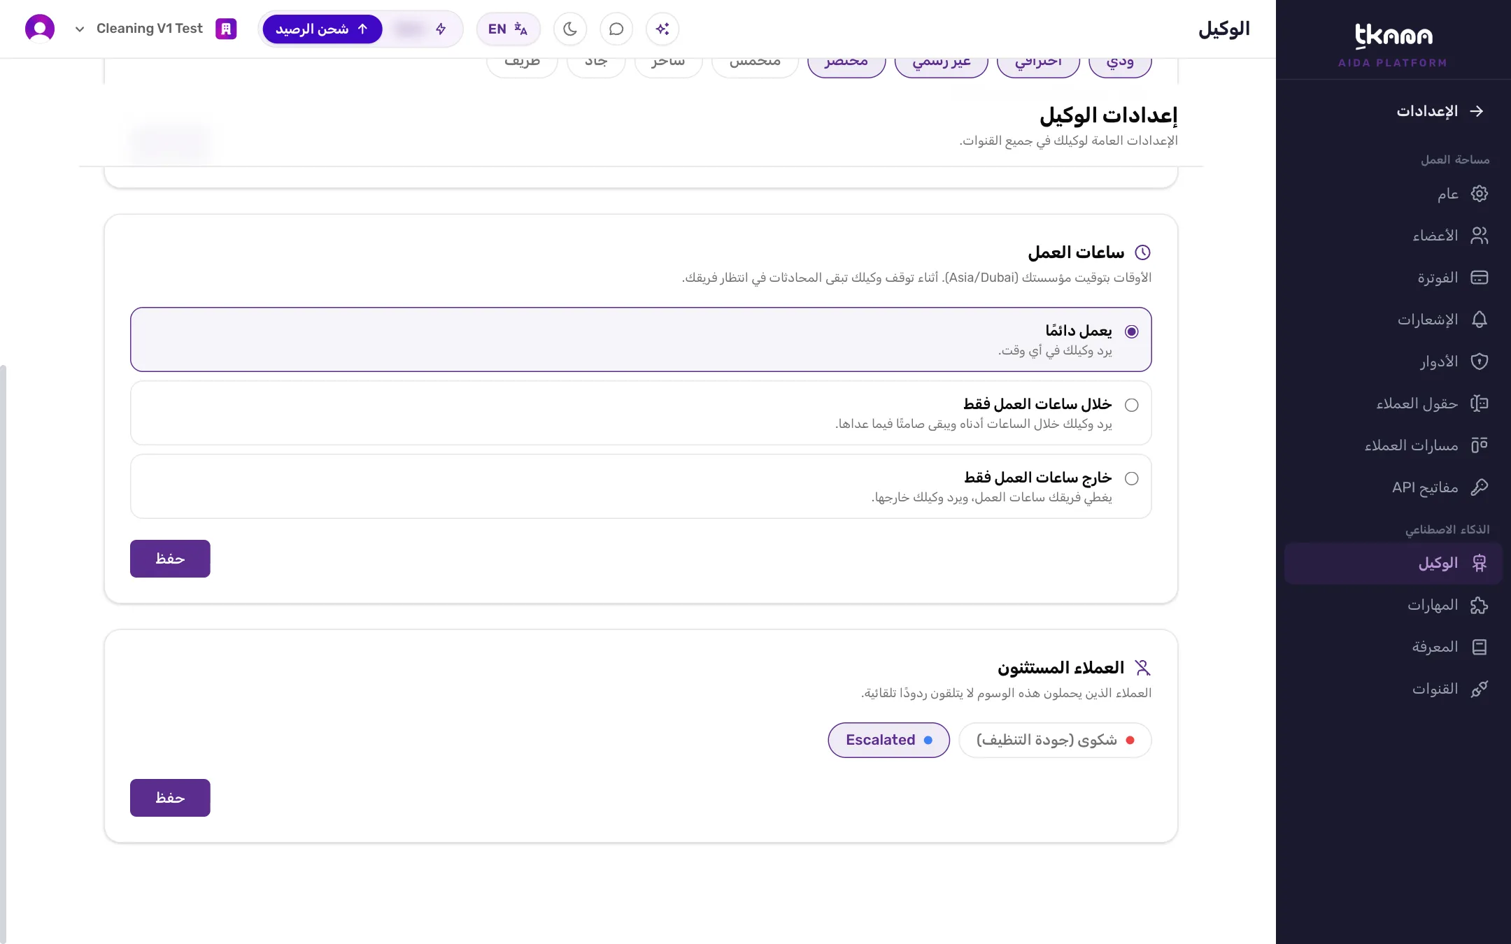Viewport: 1511px width, 944px height.
Task: Select يعمل دائمًا always-on radio
Action: point(1131,331)
